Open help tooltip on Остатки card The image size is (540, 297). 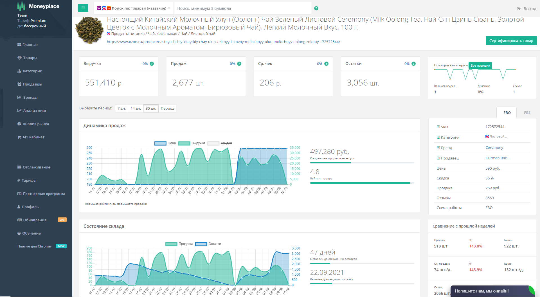tap(413, 64)
